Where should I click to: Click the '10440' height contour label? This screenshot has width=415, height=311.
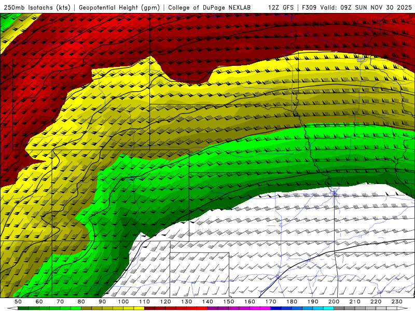click(x=317, y=24)
